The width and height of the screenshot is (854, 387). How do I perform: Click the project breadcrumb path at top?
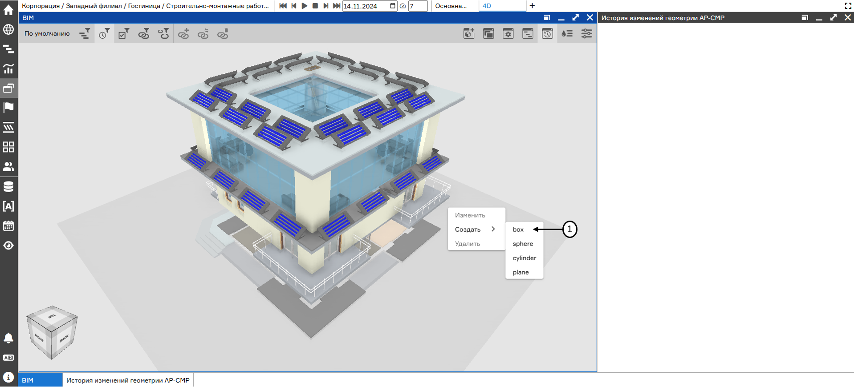145,6
